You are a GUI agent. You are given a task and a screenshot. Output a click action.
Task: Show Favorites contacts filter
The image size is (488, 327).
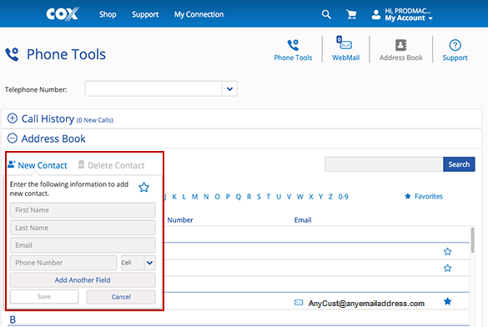tap(424, 196)
